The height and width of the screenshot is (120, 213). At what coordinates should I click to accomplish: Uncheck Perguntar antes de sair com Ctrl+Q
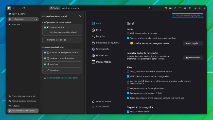tap(128, 93)
